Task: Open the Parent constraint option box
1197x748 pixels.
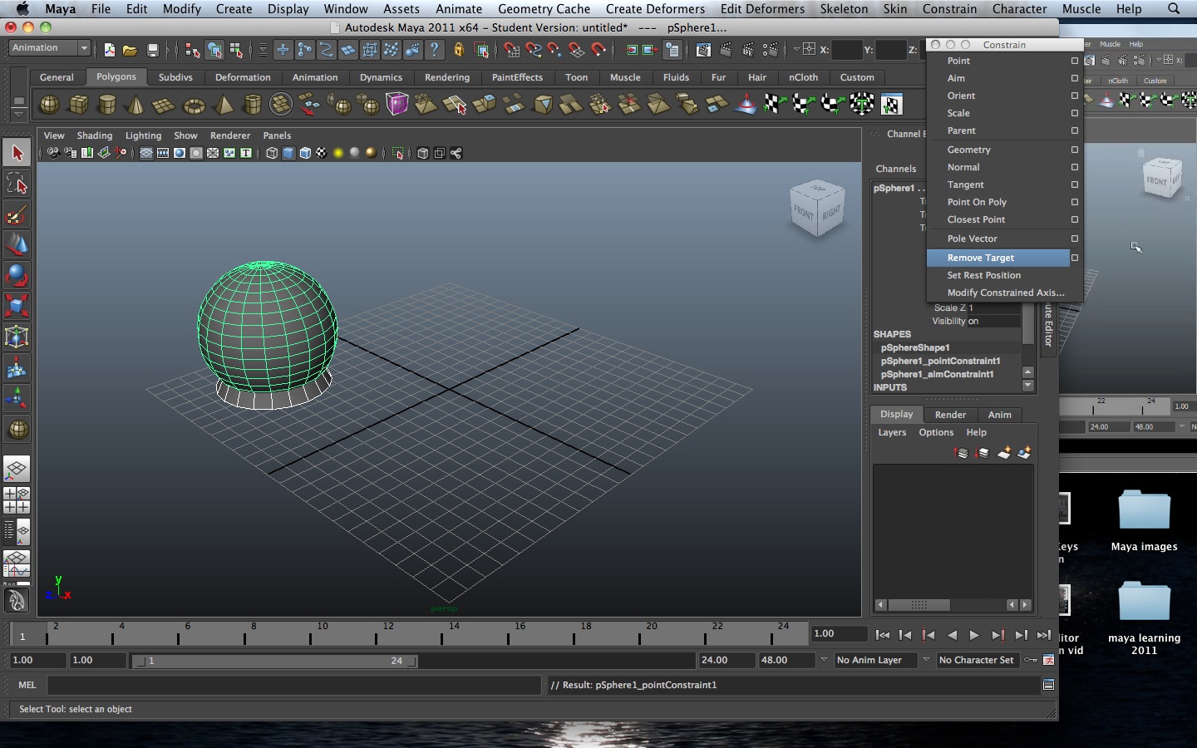Action: pos(1074,130)
